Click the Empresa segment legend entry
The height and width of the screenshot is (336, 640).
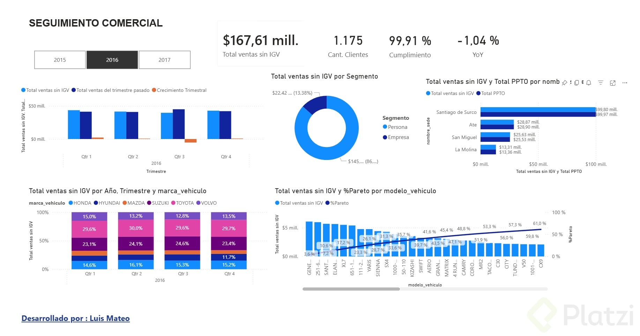396,137
